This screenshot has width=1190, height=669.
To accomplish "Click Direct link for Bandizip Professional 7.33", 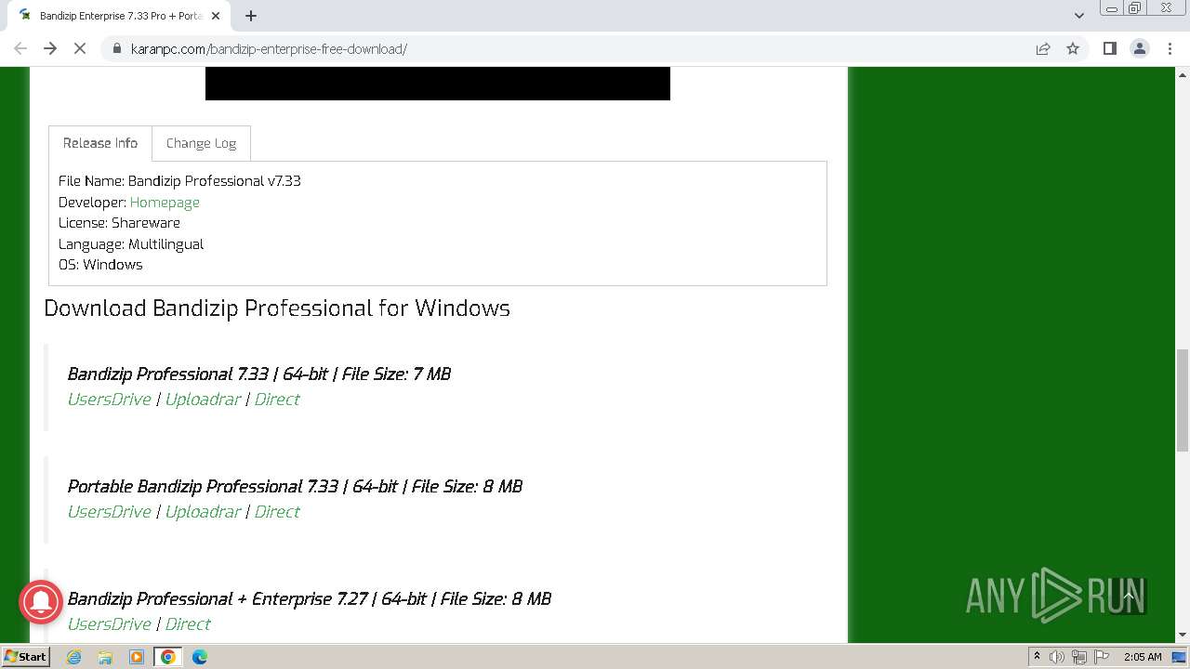I will point(277,400).
